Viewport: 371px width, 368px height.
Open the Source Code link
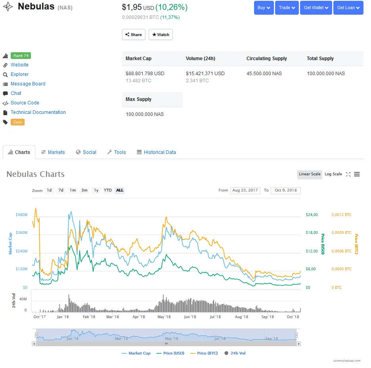coord(25,103)
